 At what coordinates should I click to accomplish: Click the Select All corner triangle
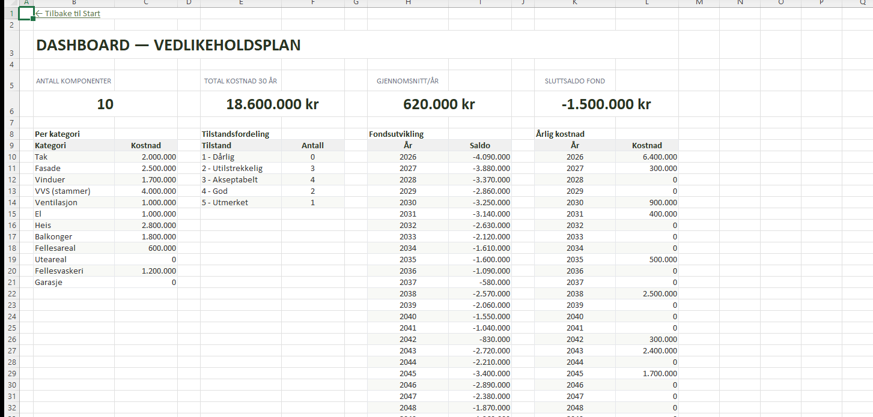(10, 3)
